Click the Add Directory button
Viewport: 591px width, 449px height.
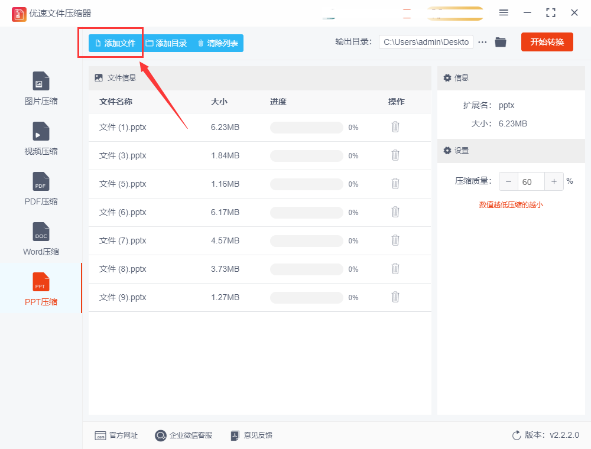(166, 43)
